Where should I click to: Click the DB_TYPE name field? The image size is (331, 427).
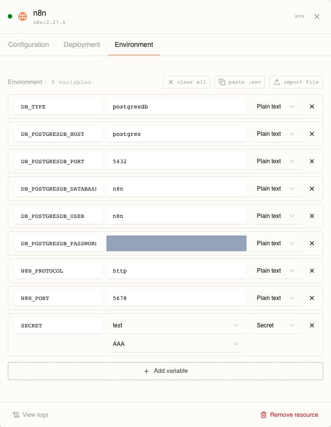click(59, 107)
